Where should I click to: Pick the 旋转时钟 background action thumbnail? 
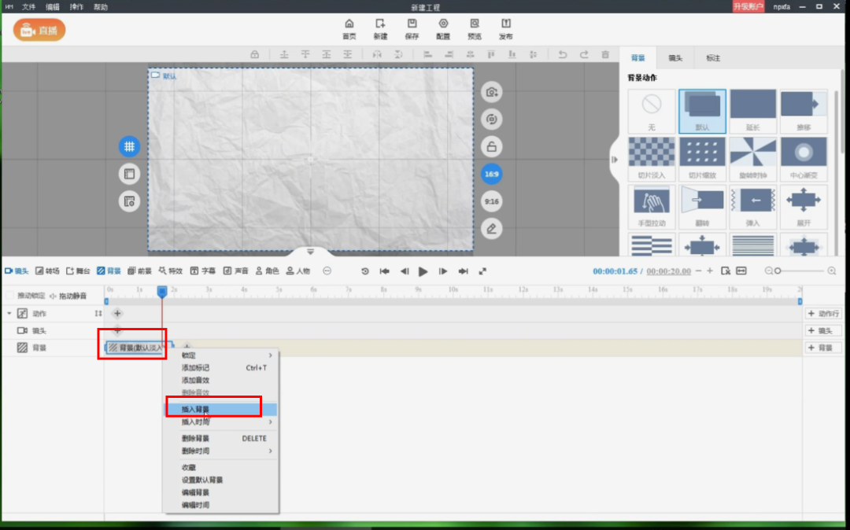752,159
